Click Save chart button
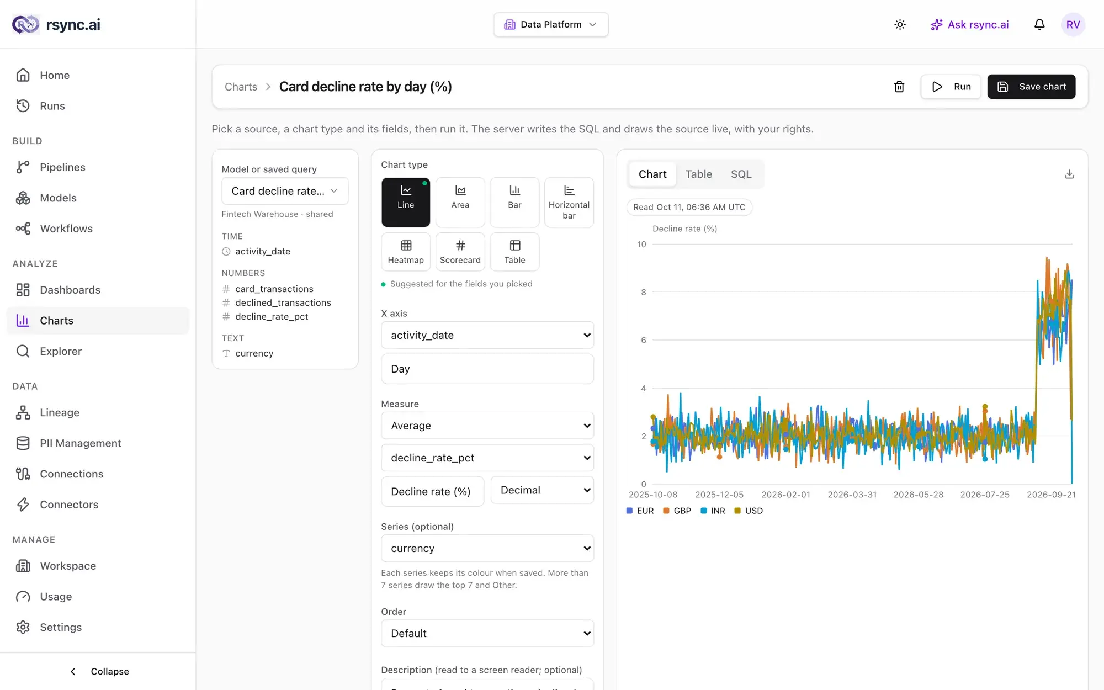 pos(1031,87)
